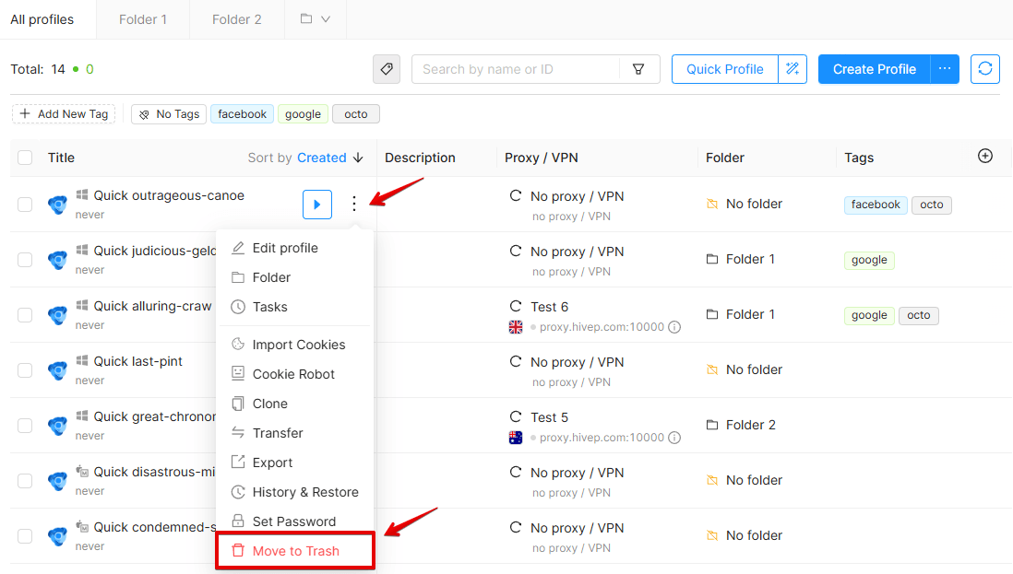Filter by the green google tag chip above the table
The width and height of the screenshot is (1013, 574).
click(303, 114)
